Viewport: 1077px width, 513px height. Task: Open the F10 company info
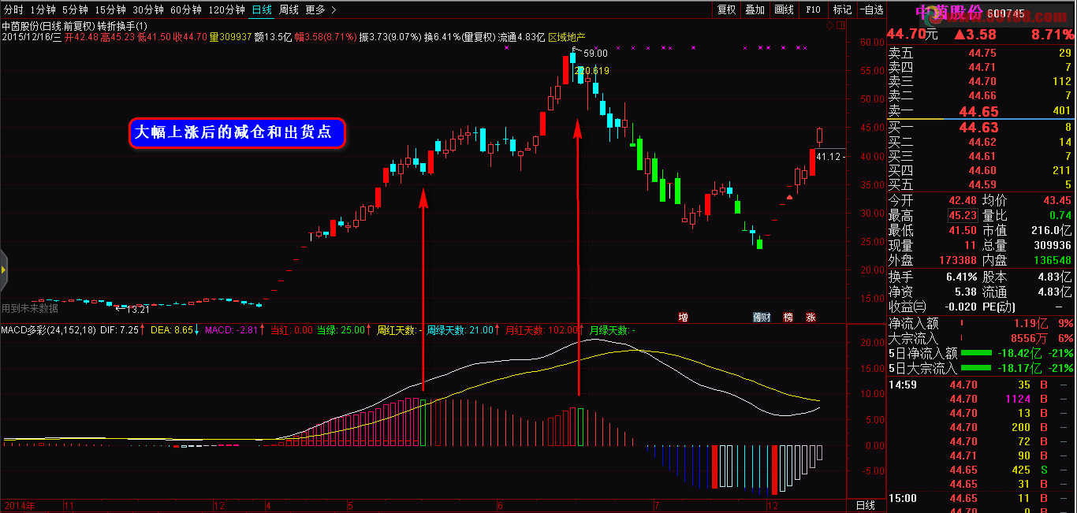click(814, 9)
